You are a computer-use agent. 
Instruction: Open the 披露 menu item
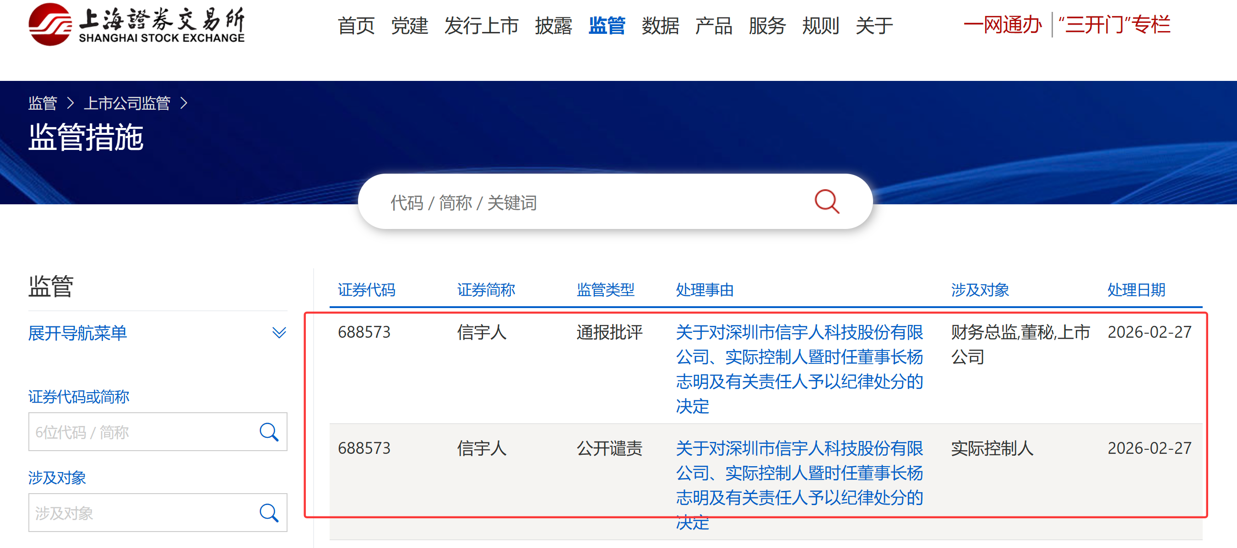(553, 26)
